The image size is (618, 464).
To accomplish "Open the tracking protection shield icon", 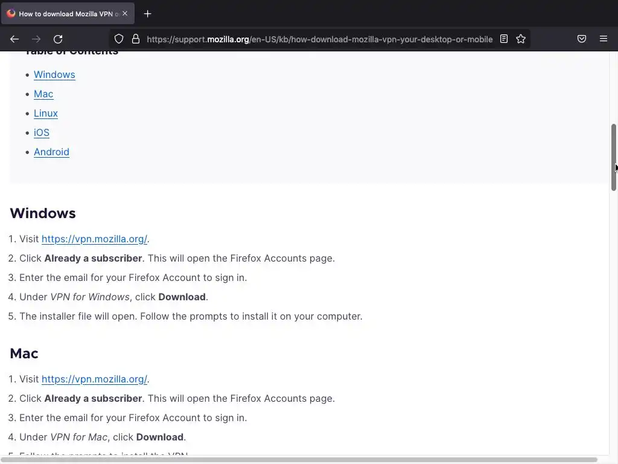I will (119, 39).
